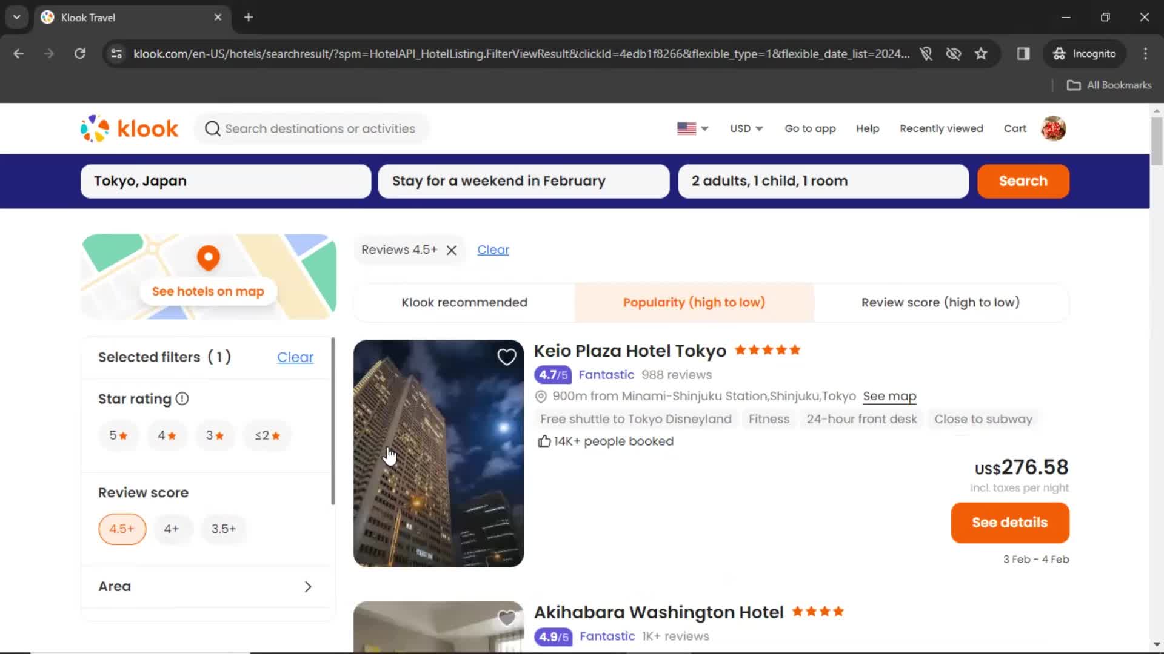
Task: Open view site information icon
Action: pos(116,54)
